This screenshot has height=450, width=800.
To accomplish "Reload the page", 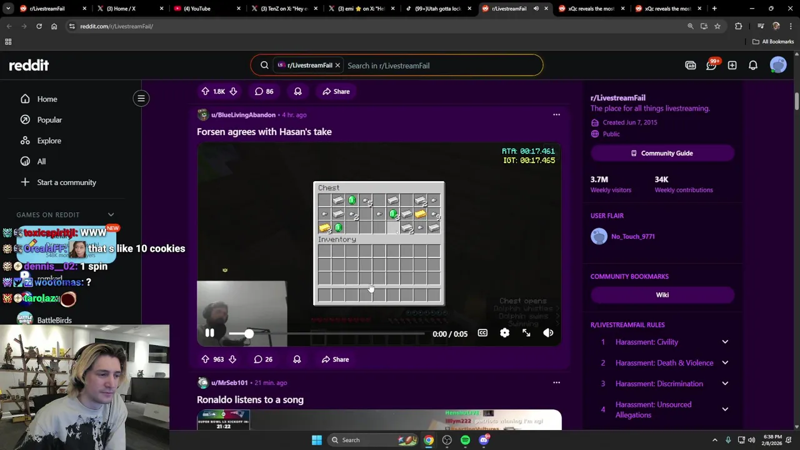I will pyautogui.click(x=39, y=26).
